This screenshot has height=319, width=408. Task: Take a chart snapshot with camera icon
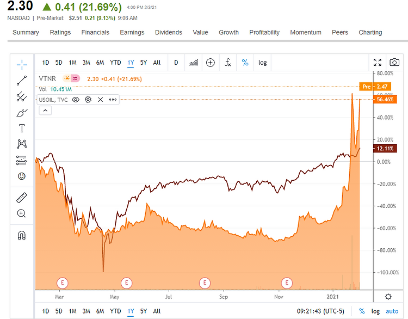(x=394, y=63)
